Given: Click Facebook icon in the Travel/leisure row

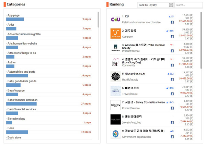Looking at the screenshot, I should 172,94.
